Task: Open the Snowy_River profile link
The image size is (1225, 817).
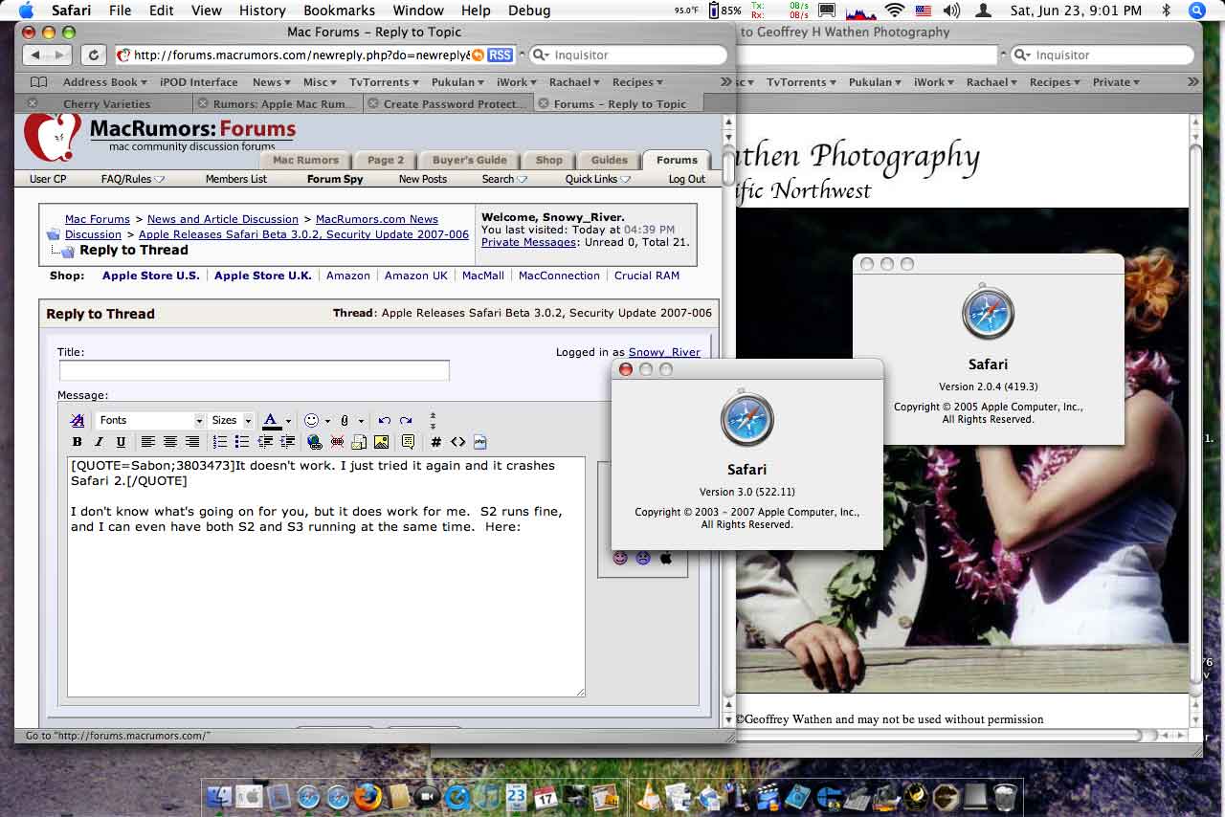Action: click(664, 352)
